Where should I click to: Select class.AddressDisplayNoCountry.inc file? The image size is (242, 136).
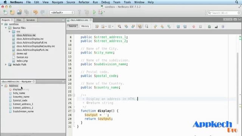[36, 46]
